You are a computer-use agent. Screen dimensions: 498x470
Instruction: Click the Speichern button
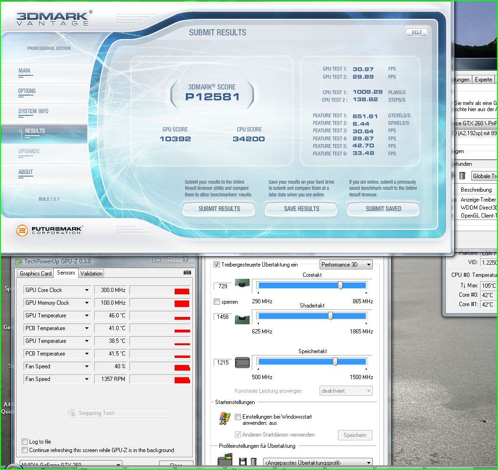[x=355, y=435]
